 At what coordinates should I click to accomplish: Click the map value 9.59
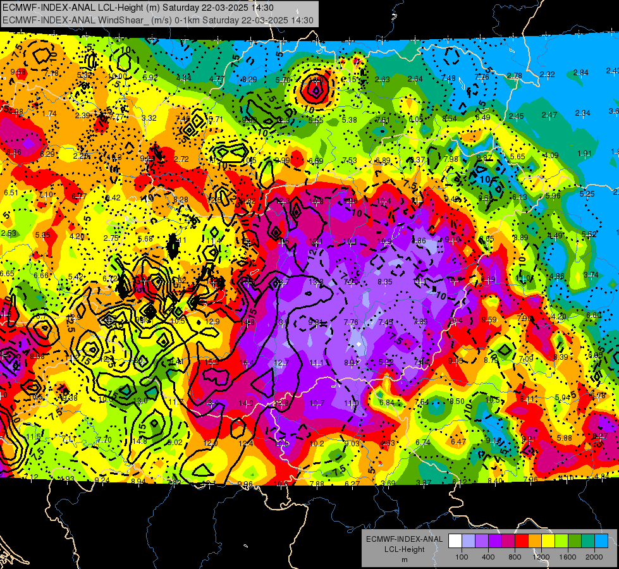(x=489, y=320)
